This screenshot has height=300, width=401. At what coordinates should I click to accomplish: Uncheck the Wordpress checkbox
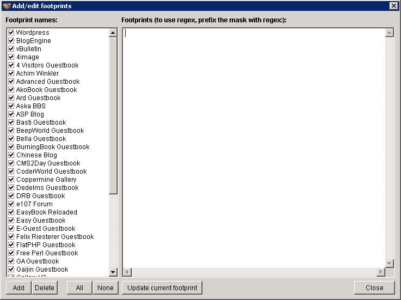pyautogui.click(x=11, y=33)
